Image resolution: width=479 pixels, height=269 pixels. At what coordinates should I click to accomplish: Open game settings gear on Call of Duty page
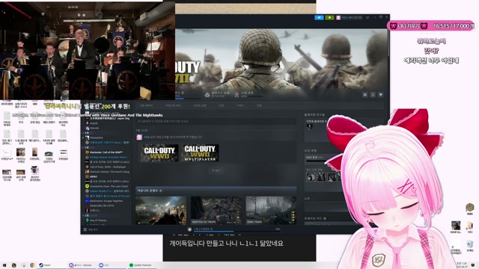coord(364,95)
